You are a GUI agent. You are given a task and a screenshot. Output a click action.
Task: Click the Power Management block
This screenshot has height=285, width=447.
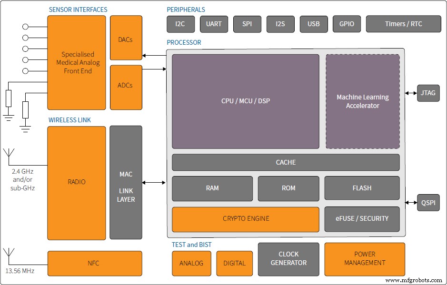tap(365, 259)
